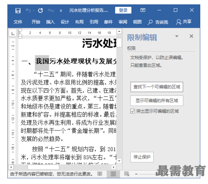Repeat the last action with the redo icon

tap(41, 10)
